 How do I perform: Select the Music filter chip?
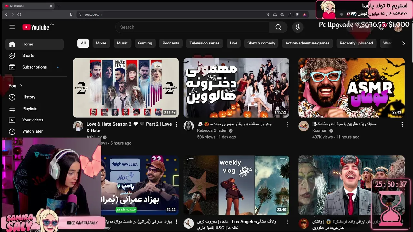coord(122,43)
